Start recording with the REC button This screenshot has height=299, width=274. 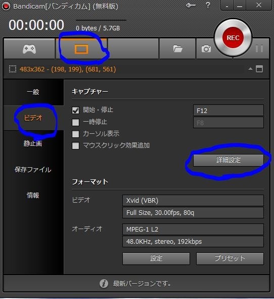point(233,38)
